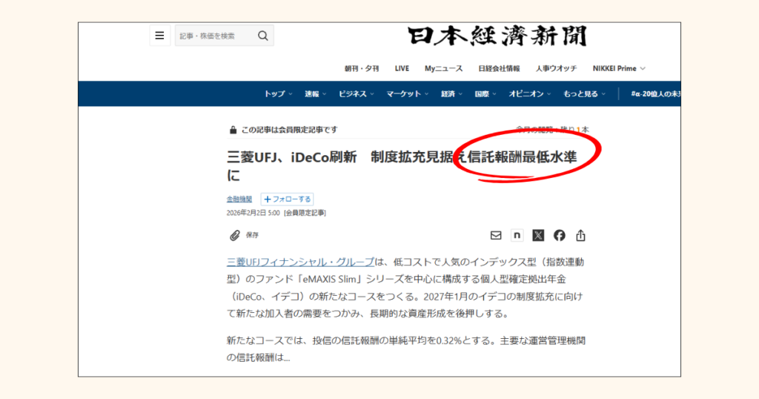This screenshot has width=759, height=399.
Task: Toggle the フォローする follow button
Action: 287,199
